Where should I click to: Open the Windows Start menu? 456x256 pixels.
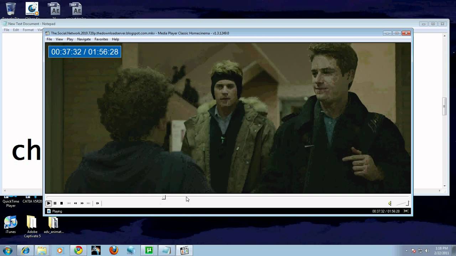tap(7, 250)
